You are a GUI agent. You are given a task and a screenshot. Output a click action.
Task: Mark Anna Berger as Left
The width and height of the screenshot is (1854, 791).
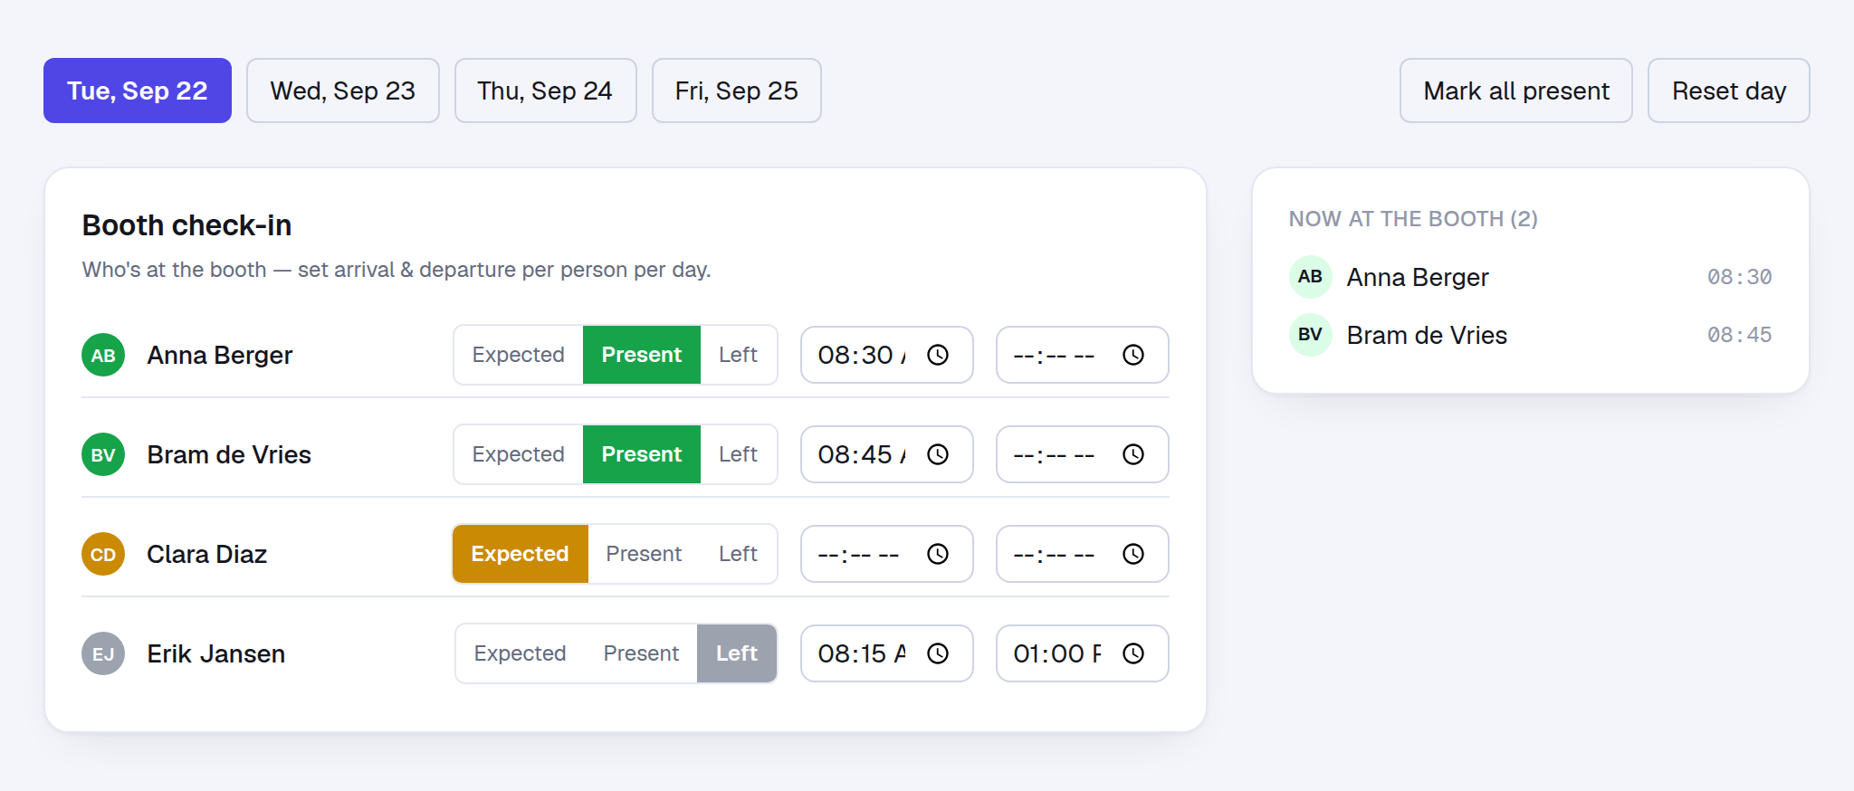click(x=738, y=355)
